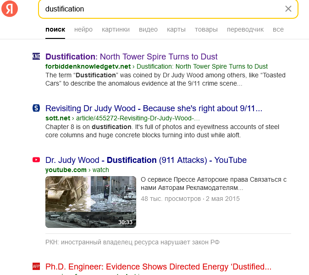
Task: Clear the search query with X icon
Action: (288, 9)
